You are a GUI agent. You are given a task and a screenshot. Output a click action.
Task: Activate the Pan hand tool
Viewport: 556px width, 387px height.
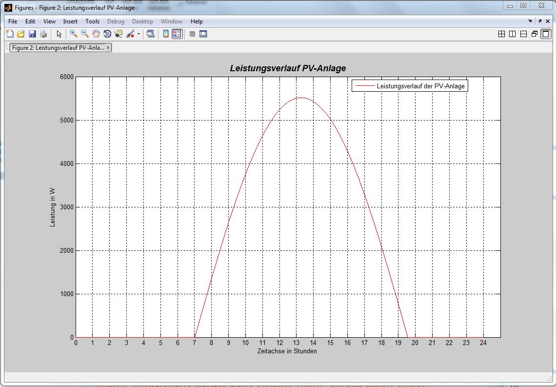point(96,34)
